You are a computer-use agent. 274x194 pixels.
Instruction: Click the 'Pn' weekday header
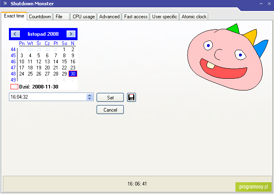pos(22,43)
